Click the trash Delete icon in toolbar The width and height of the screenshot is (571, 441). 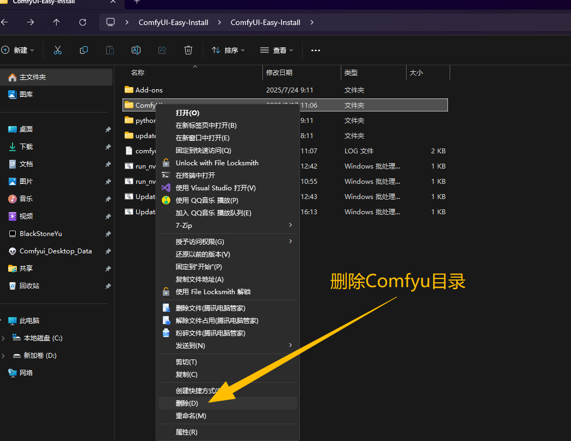click(188, 50)
